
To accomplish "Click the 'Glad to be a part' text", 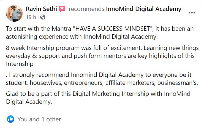I will pyautogui.click(x=26, y=94).
